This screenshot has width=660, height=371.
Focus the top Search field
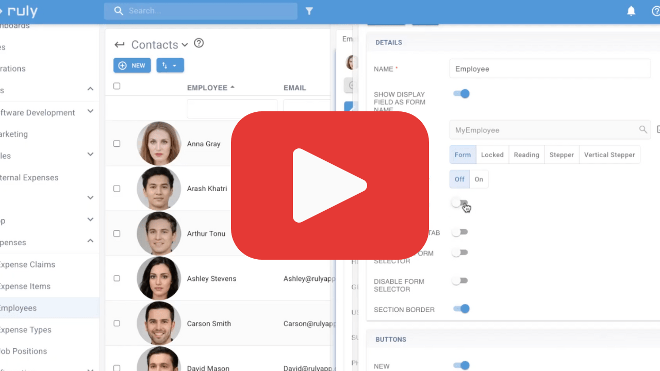pyautogui.click(x=201, y=11)
